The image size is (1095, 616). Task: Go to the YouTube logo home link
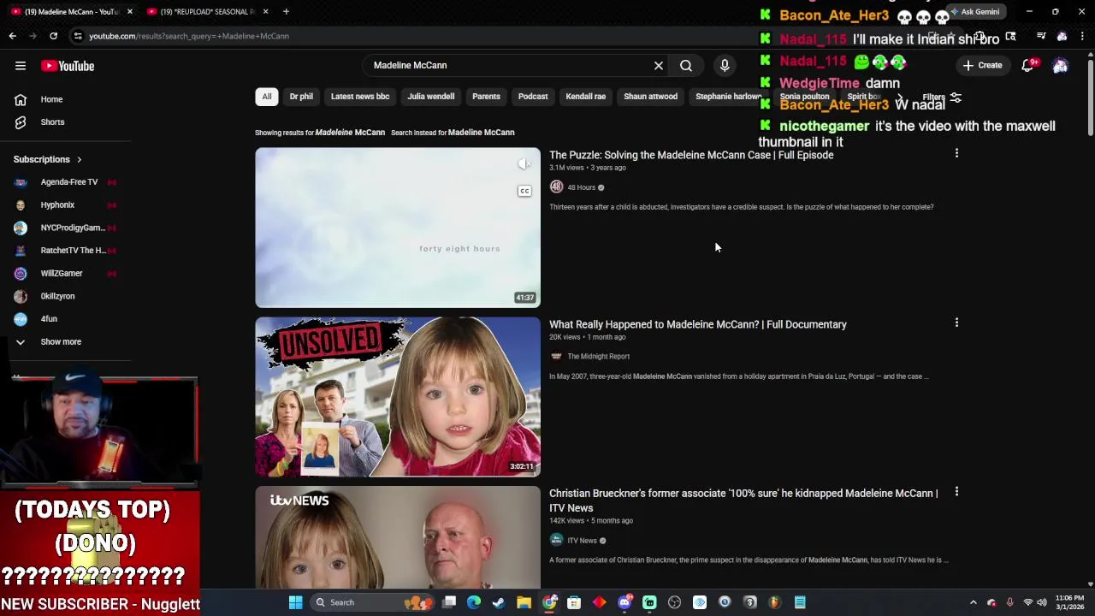coord(68,66)
